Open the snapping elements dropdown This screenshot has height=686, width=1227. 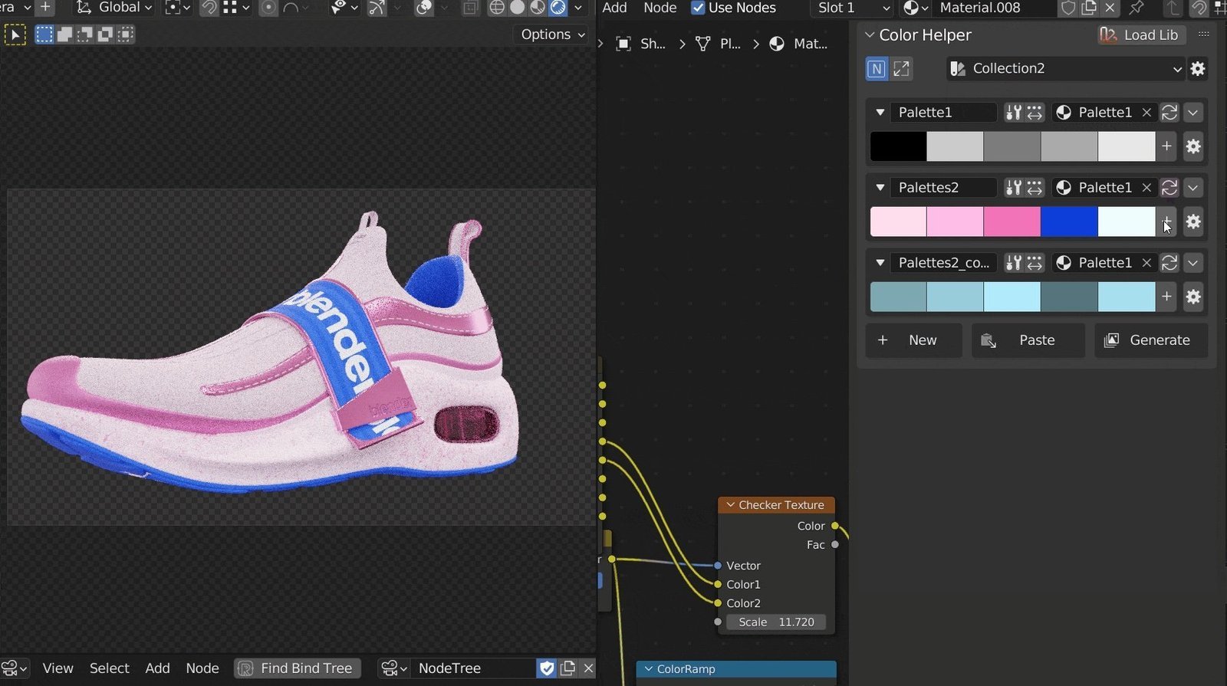click(236, 8)
